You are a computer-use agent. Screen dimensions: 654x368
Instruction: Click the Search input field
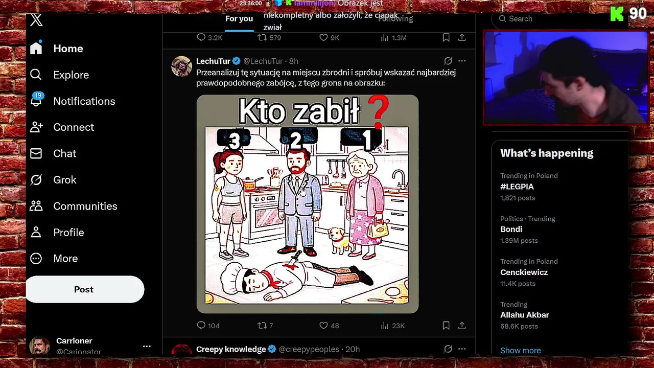[559, 19]
